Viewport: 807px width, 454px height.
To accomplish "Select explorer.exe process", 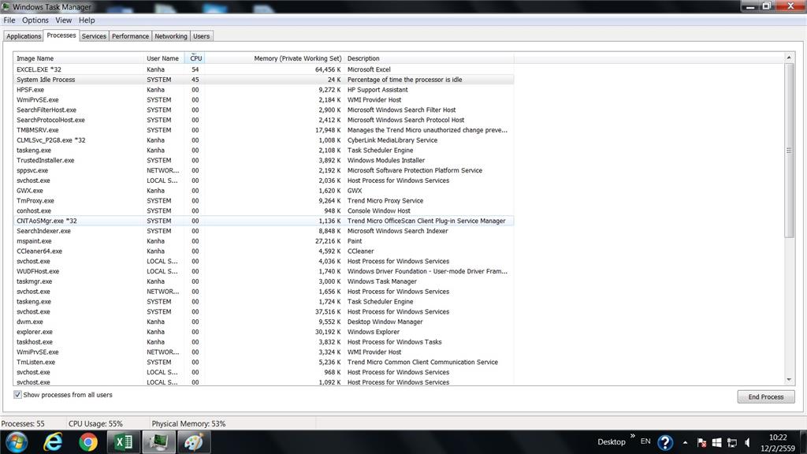I will pyautogui.click(x=263, y=332).
